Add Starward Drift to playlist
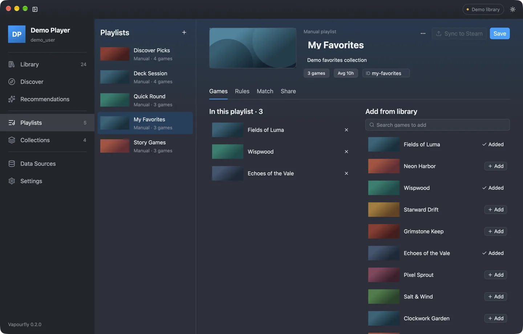The image size is (523, 334). pos(496,210)
